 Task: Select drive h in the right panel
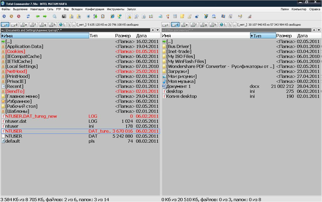[214, 25]
